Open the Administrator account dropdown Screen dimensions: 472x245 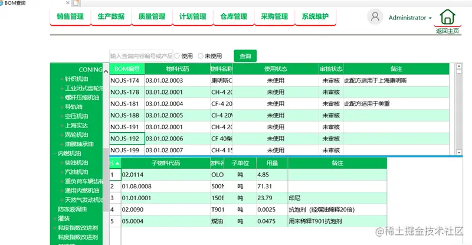coord(410,18)
